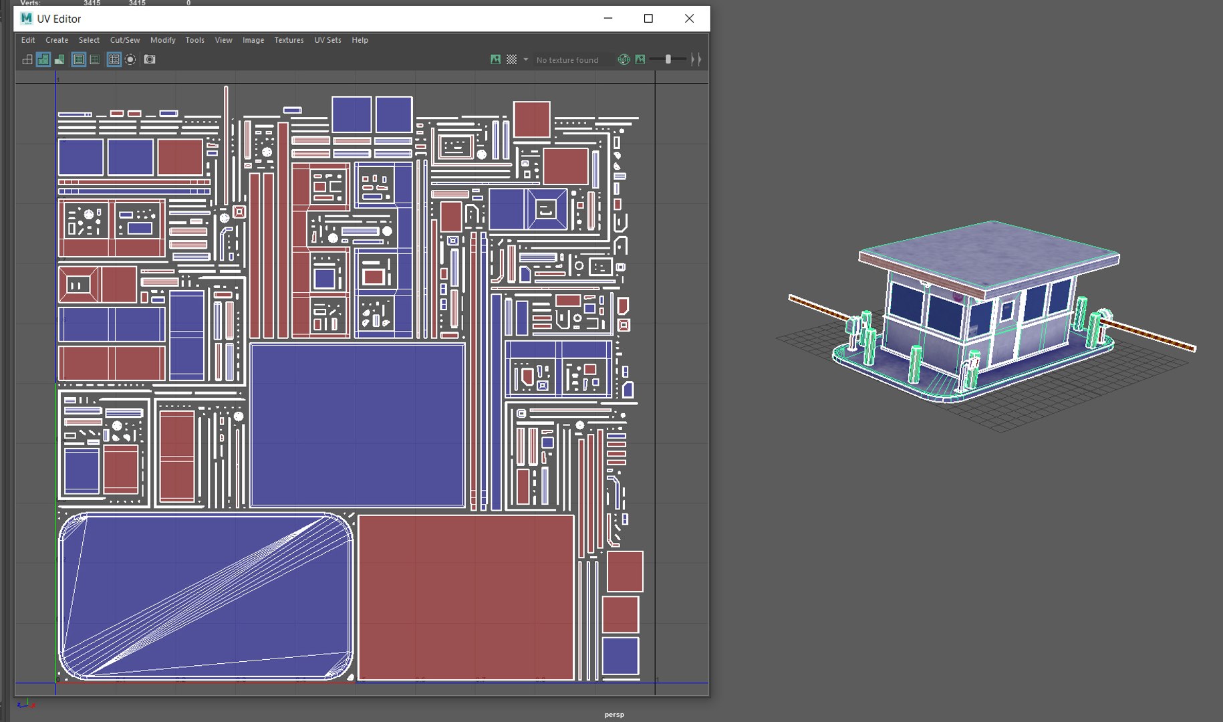1223x722 pixels.
Task: Toggle RGB channels display icon
Action: (624, 59)
